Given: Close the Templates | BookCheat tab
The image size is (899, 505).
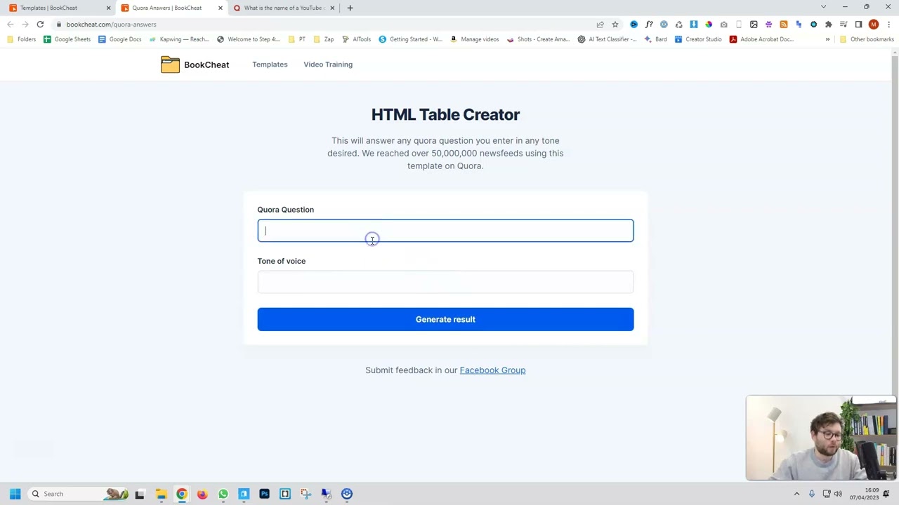Looking at the screenshot, I should (x=108, y=8).
